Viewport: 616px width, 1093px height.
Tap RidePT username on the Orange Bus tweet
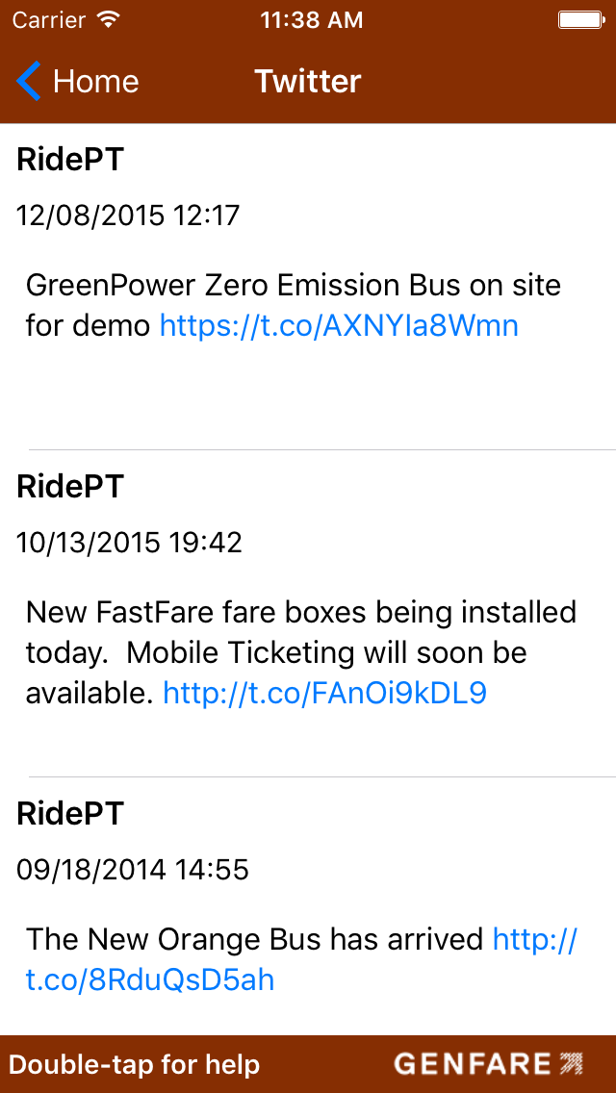tap(69, 813)
